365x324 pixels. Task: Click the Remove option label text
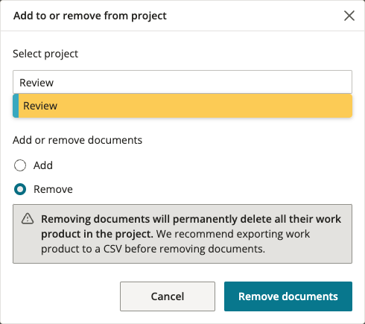(x=53, y=189)
